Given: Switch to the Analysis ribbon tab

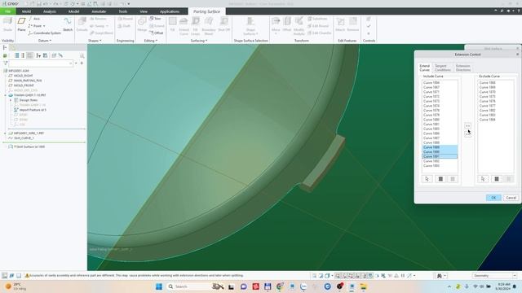Looking at the screenshot, I should coord(50,11).
